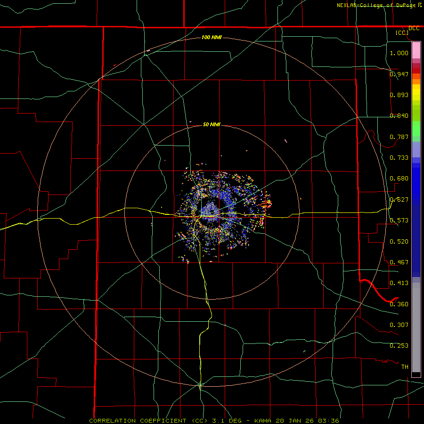Image resolution: width=424 pixels, height=424 pixels.
Task: Pick the bright green segment of the color bar
Action: pyautogui.click(x=416, y=129)
